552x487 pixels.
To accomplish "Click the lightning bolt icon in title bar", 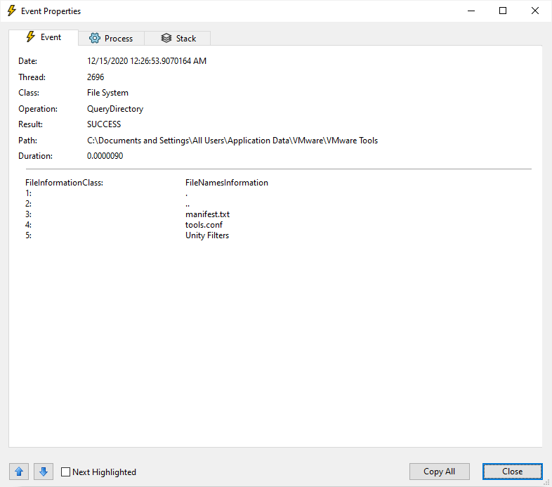I will click(x=11, y=11).
